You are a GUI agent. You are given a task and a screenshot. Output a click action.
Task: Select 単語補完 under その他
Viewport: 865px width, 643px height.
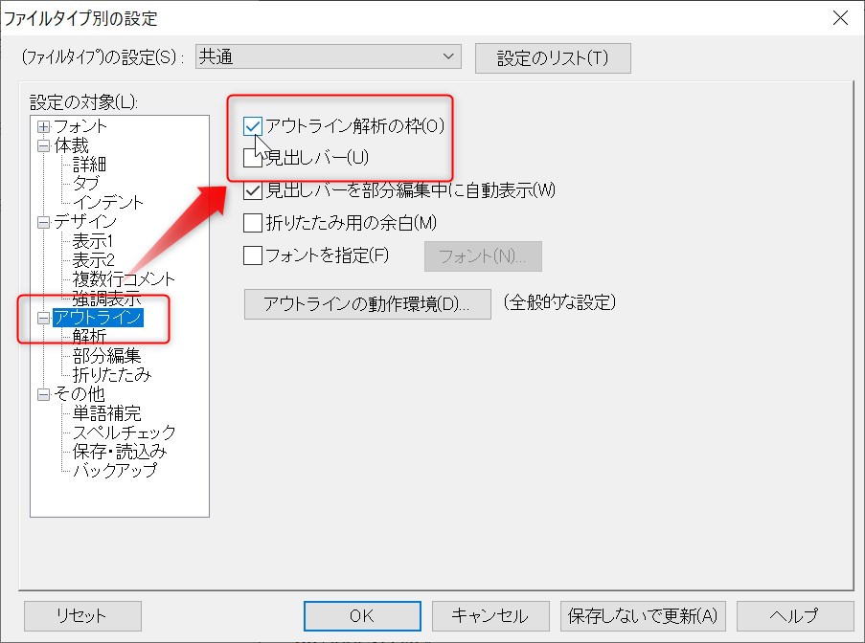107,413
